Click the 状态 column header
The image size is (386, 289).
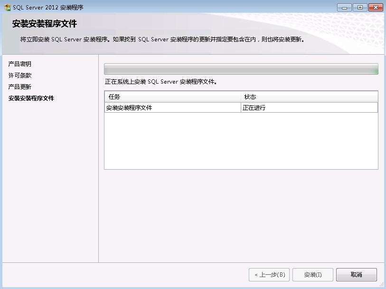click(x=309, y=97)
